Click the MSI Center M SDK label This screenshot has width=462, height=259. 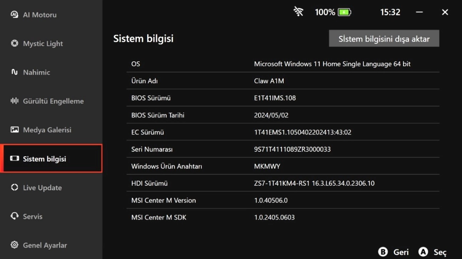click(159, 217)
